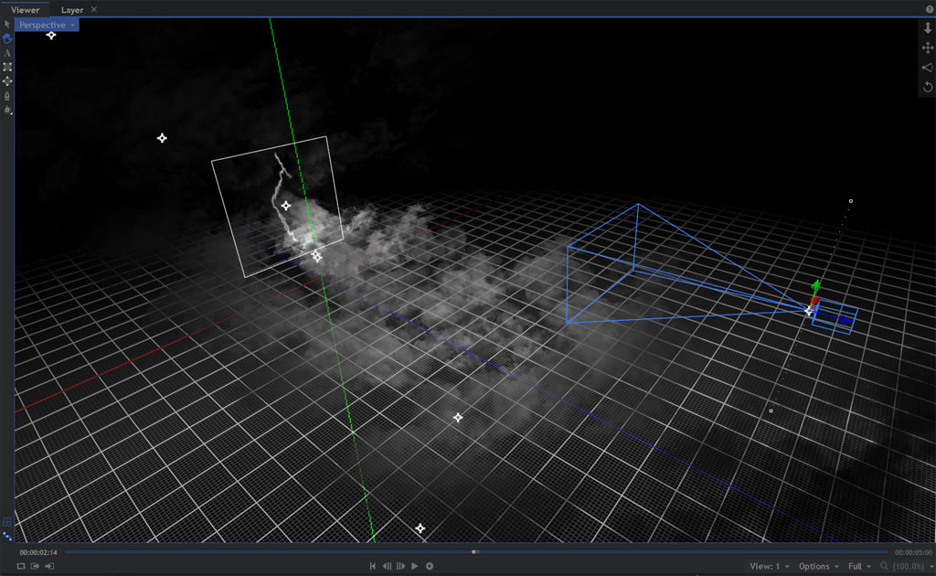
Task: Choose the Pen mask tool
Action: coord(7,95)
